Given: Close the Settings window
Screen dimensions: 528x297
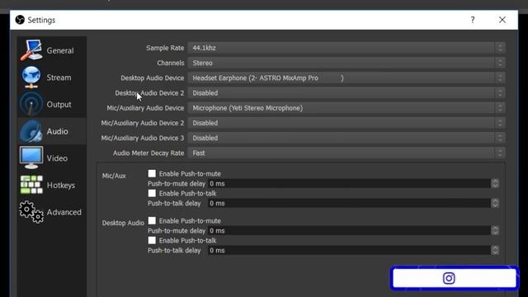Looking at the screenshot, I should pyautogui.click(x=502, y=20).
